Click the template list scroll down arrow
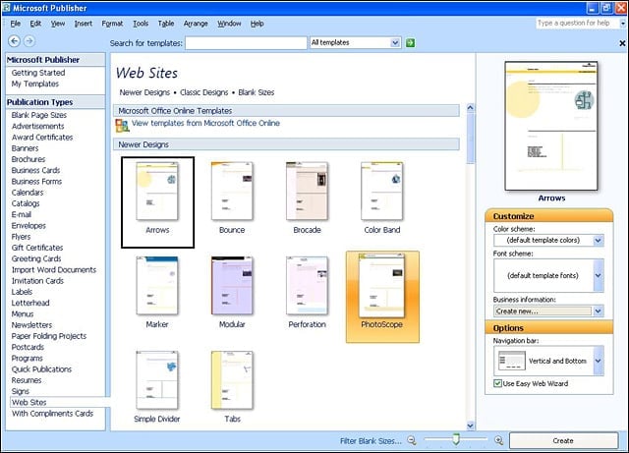Screen dimensions: 629x453 tap(470, 425)
